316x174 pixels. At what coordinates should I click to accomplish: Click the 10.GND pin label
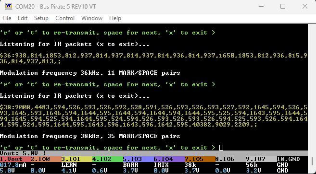pyautogui.click(x=292, y=159)
